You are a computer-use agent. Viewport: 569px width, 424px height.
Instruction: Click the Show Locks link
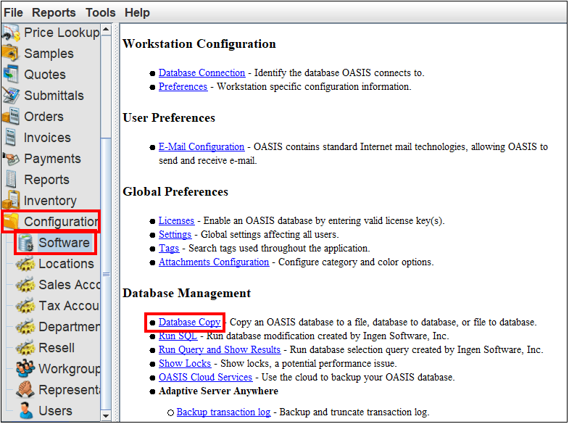click(x=185, y=364)
